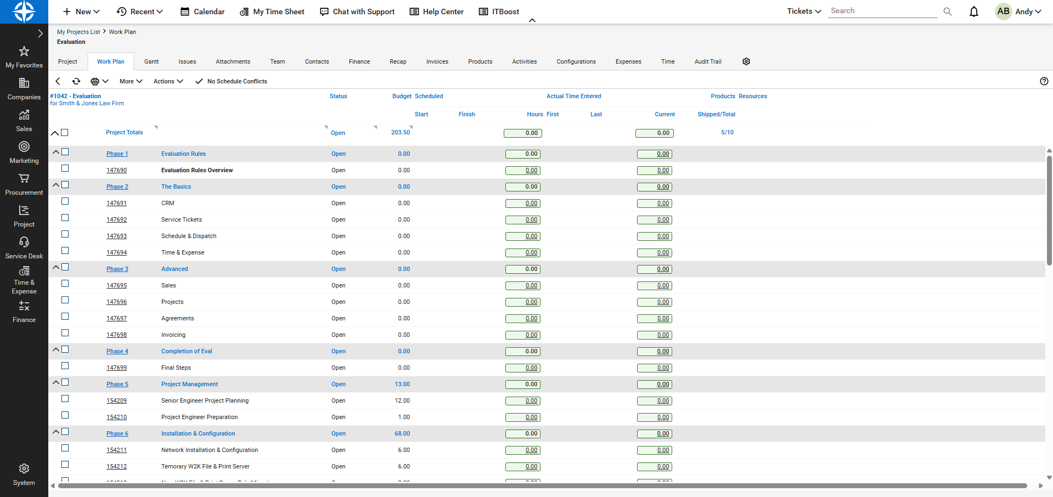
Task: Expand the Tickets search type dropdown
Action: click(803, 12)
